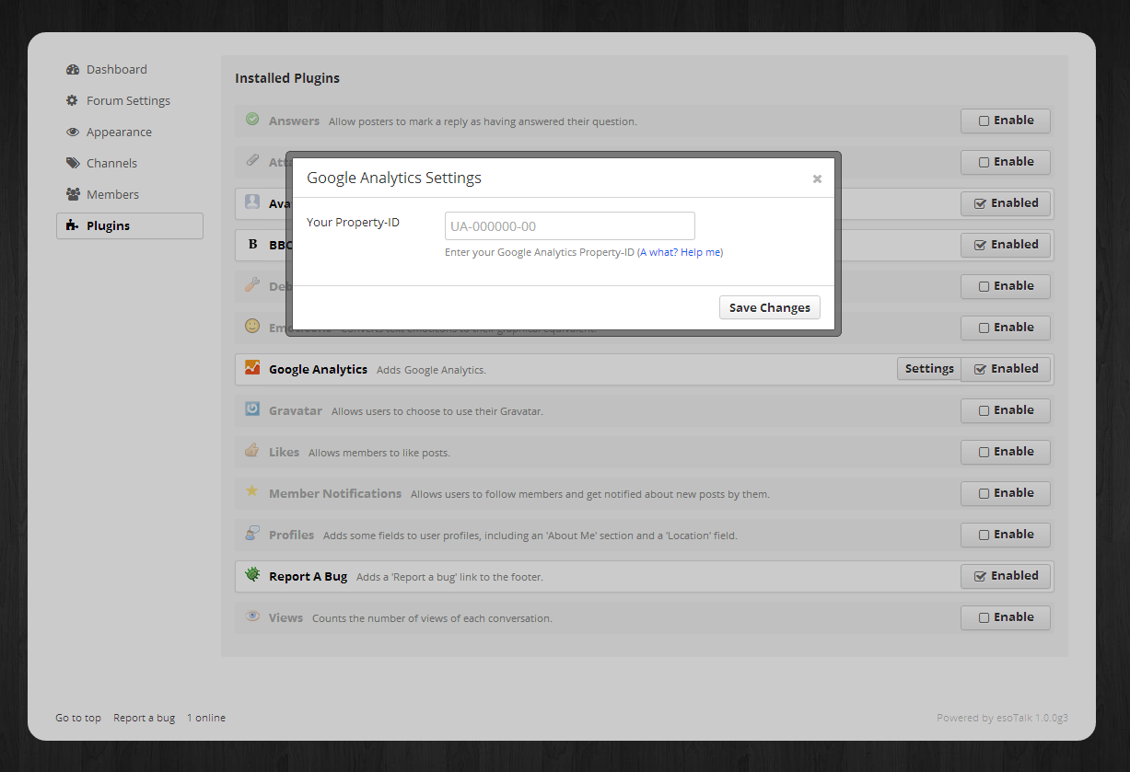This screenshot has height=772, width=1130.
Task: Click 'Allows members to like posts.' text
Action: point(379,453)
